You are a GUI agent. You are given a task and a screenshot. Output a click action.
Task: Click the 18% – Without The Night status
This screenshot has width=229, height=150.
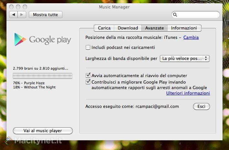(x=34, y=87)
